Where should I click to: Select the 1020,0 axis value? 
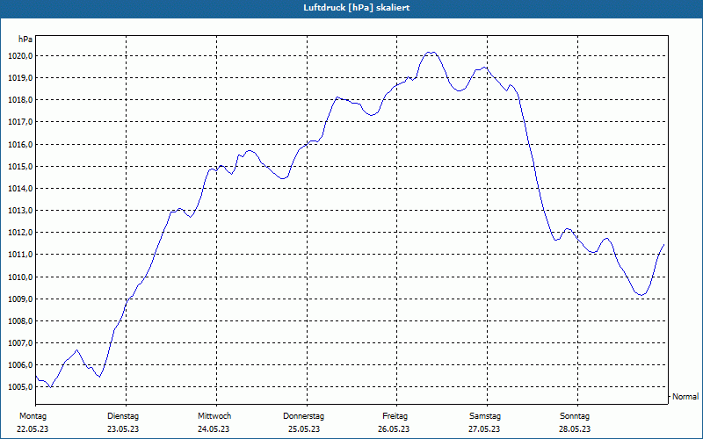(20, 56)
